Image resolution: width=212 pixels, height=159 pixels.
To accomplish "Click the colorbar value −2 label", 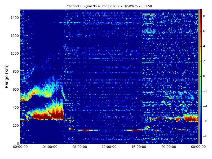I will (x=205, y=91).
